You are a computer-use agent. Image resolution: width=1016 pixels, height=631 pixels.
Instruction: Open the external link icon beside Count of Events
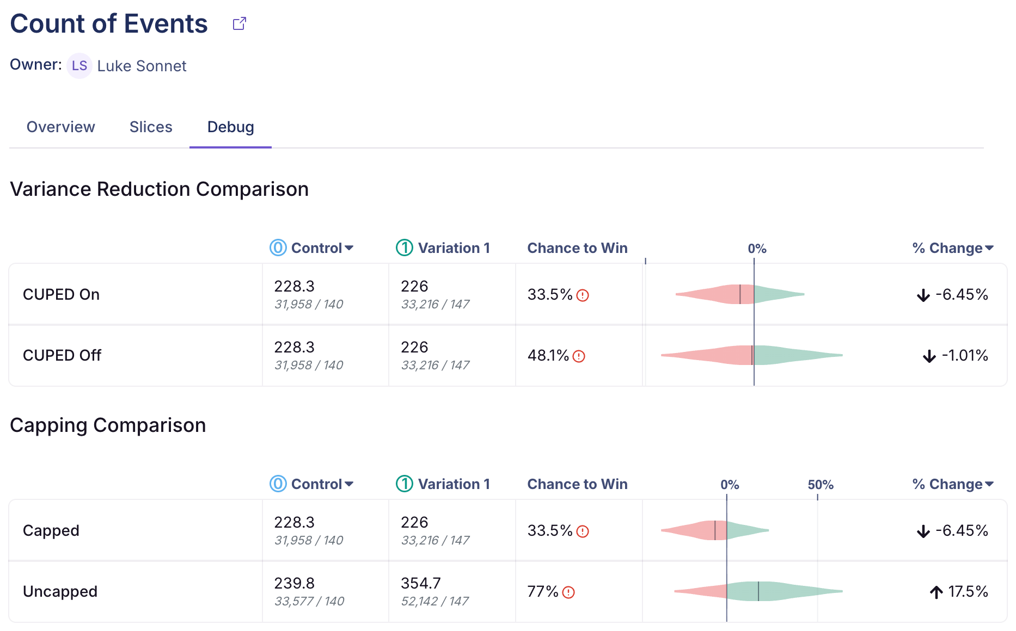240,24
